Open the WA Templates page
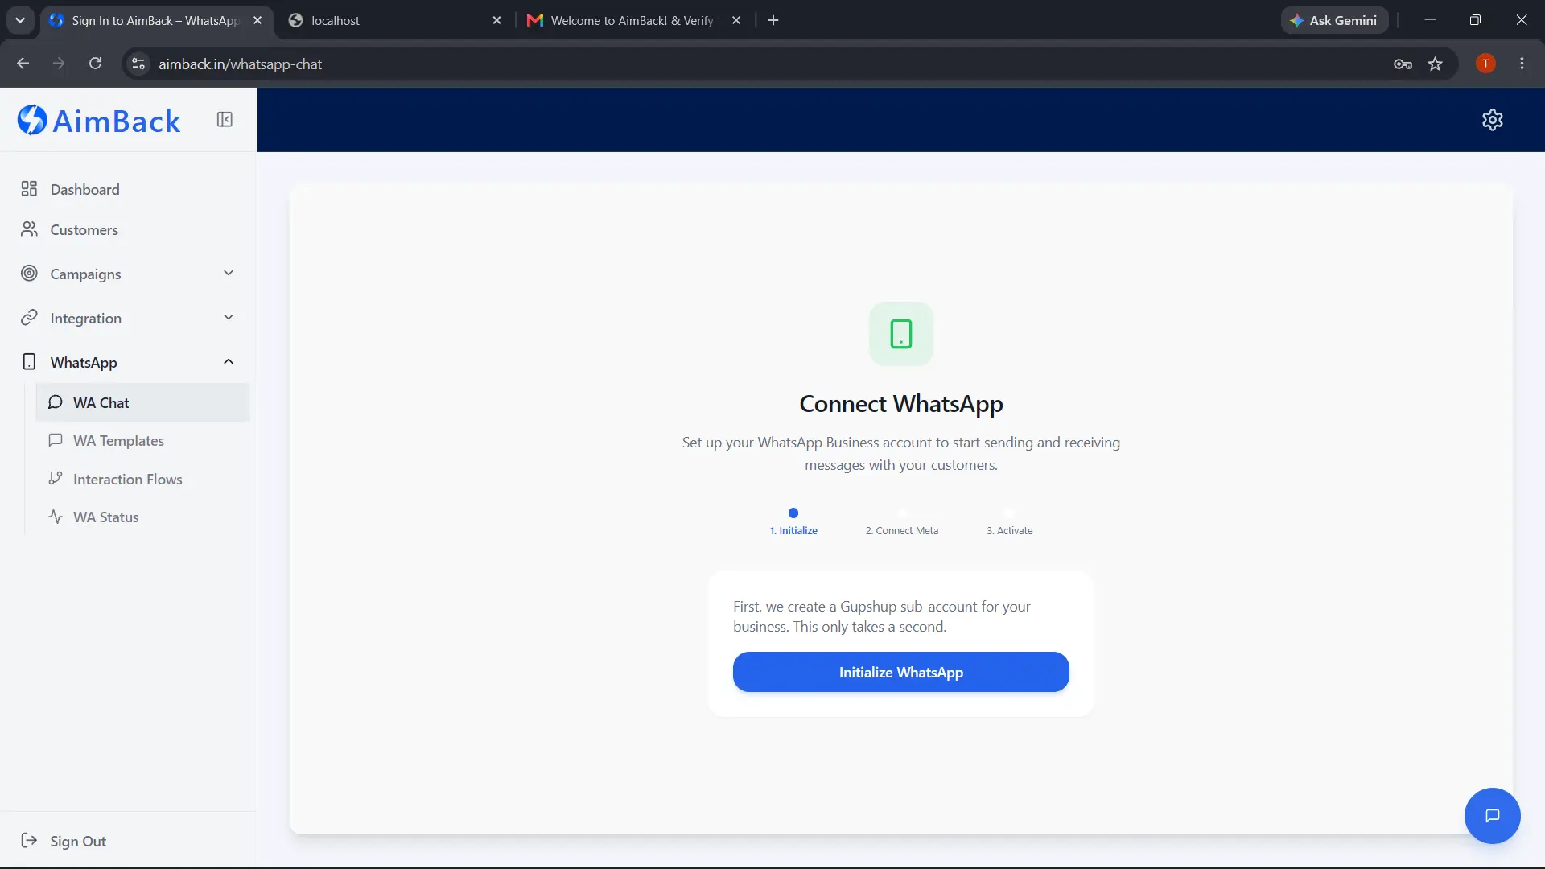Image resolution: width=1545 pixels, height=869 pixels. 142,440
